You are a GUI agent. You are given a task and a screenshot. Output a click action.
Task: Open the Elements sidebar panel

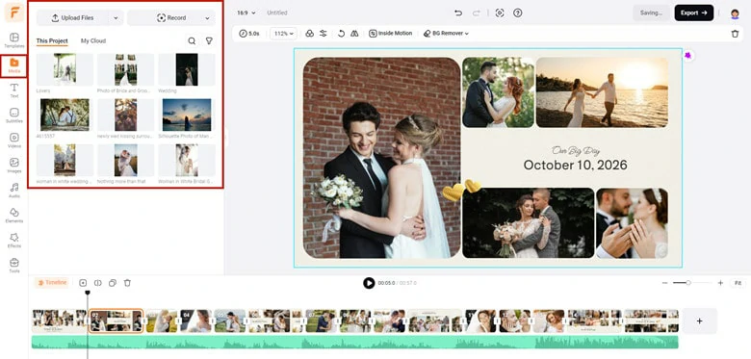point(13,215)
